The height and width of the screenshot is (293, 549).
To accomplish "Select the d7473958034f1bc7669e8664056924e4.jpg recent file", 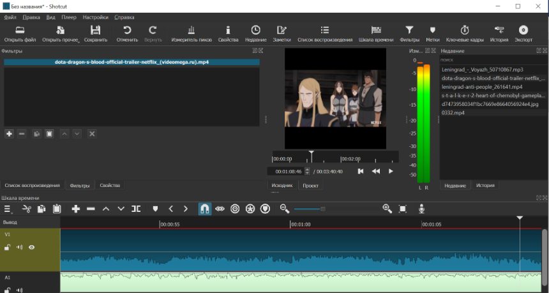I will point(490,104).
